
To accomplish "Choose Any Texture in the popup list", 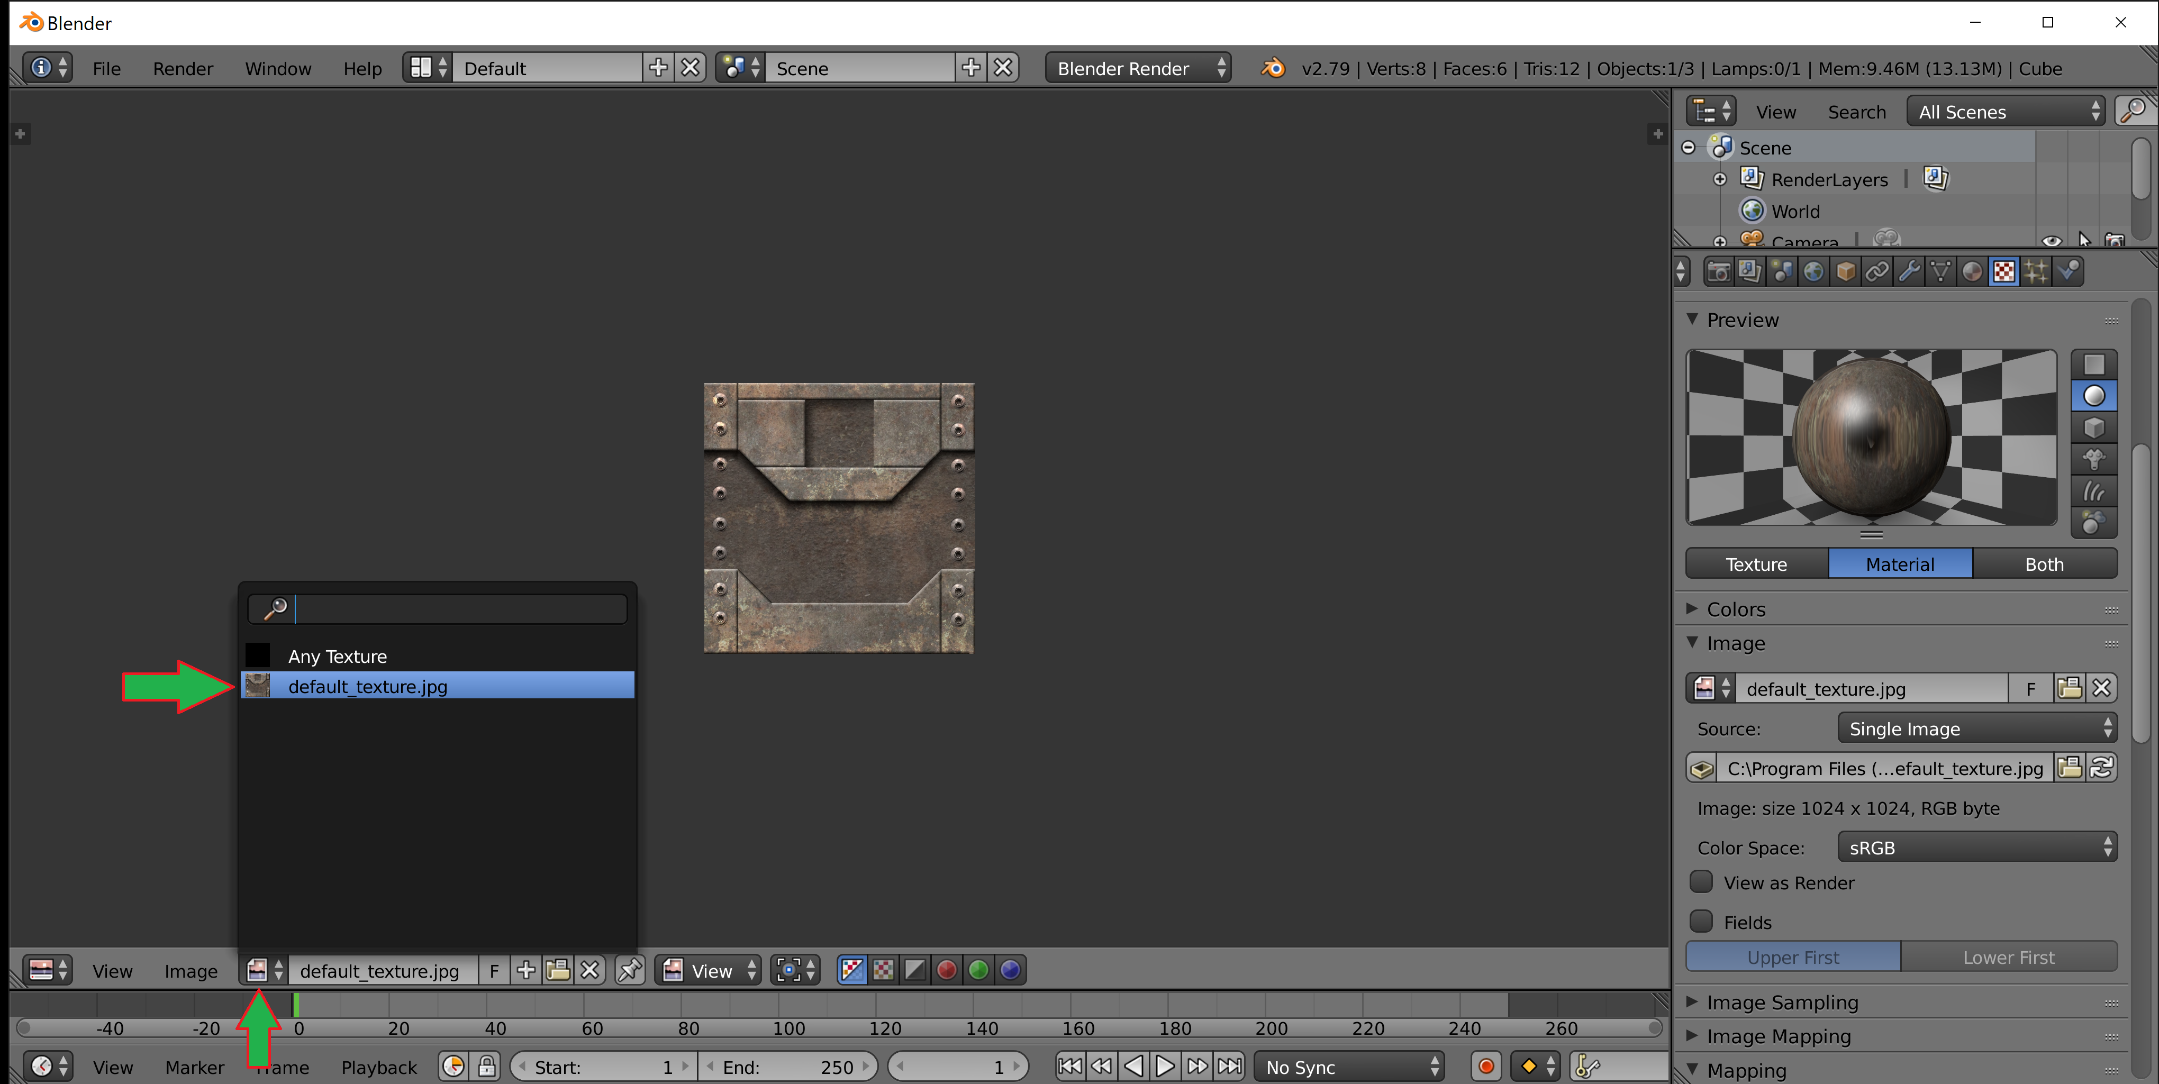I will (x=438, y=656).
